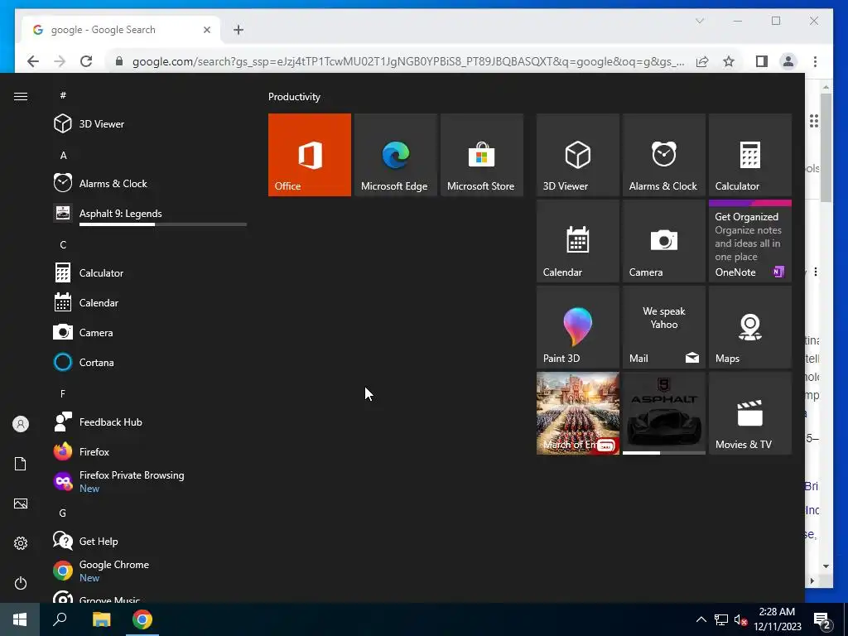The image size is (848, 636).
Task: Share this page icon in Chrome
Action: pyautogui.click(x=702, y=61)
